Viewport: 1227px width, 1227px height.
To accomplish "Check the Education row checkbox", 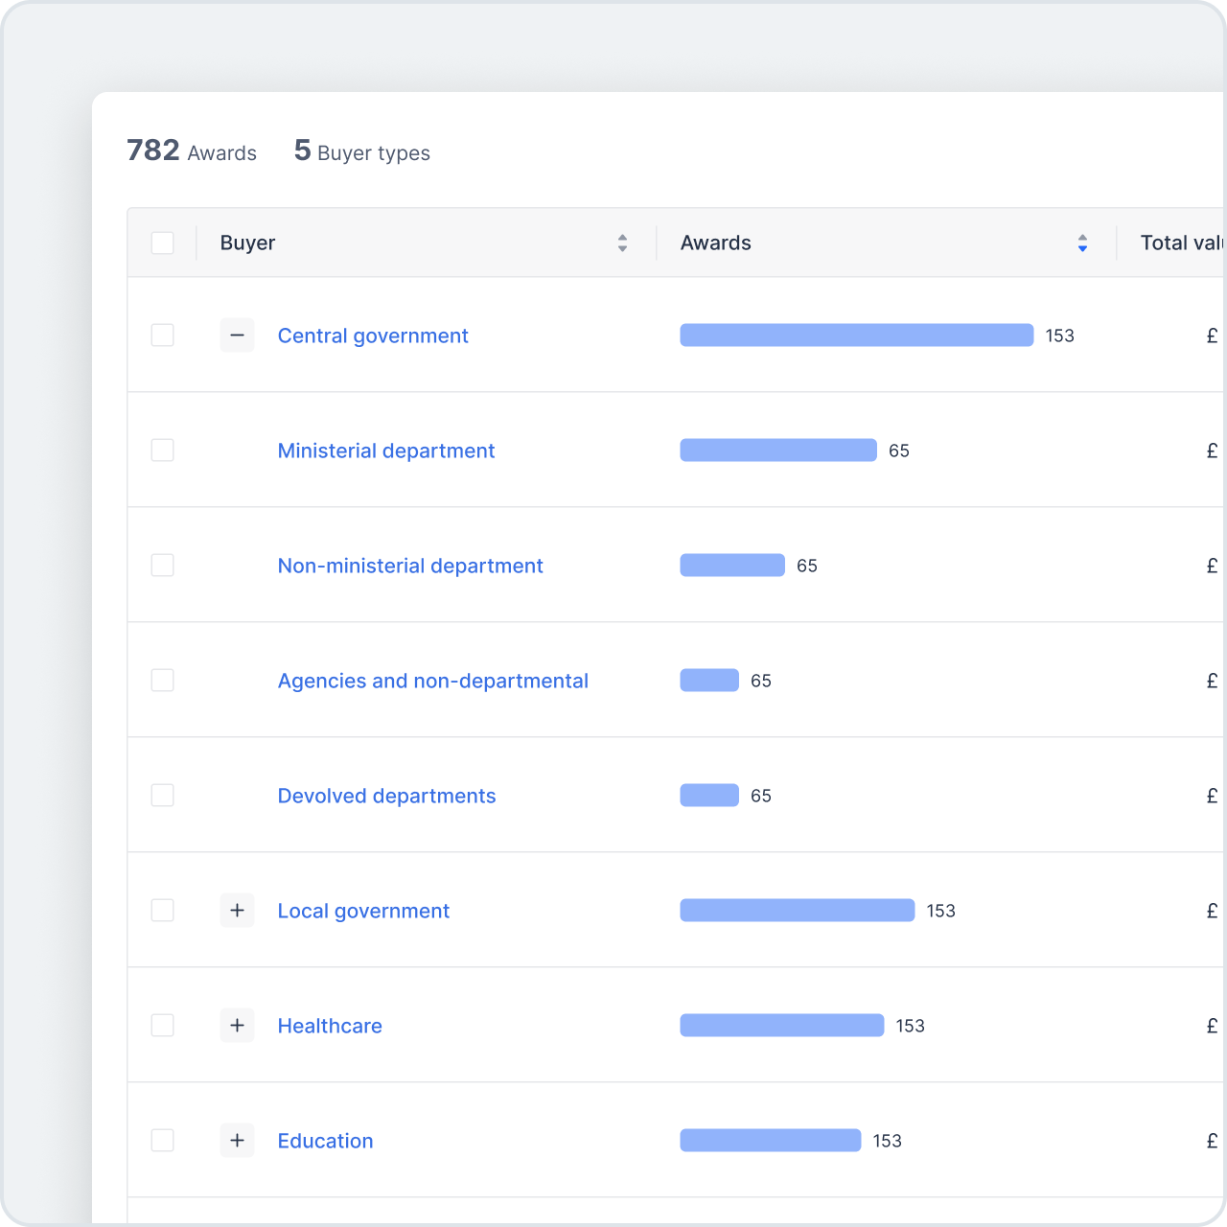I will click(162, 1140).
